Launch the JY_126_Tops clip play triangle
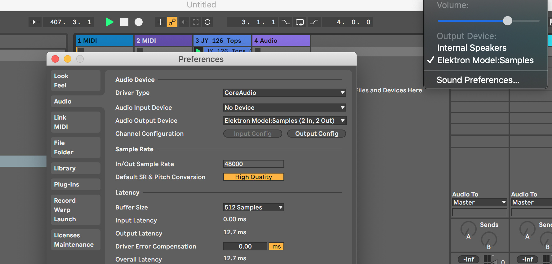Image resolution: width=552 pixels, height=264 pixels. coord(198,50)
